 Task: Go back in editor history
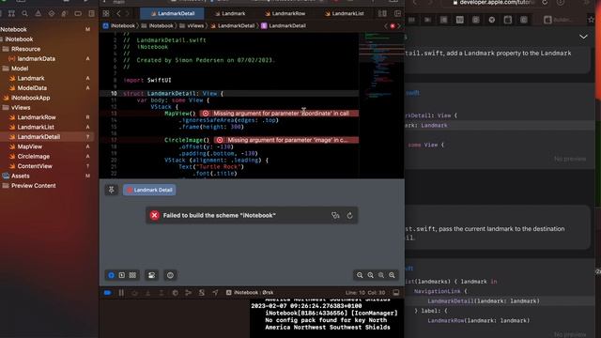tap(118, 13)
